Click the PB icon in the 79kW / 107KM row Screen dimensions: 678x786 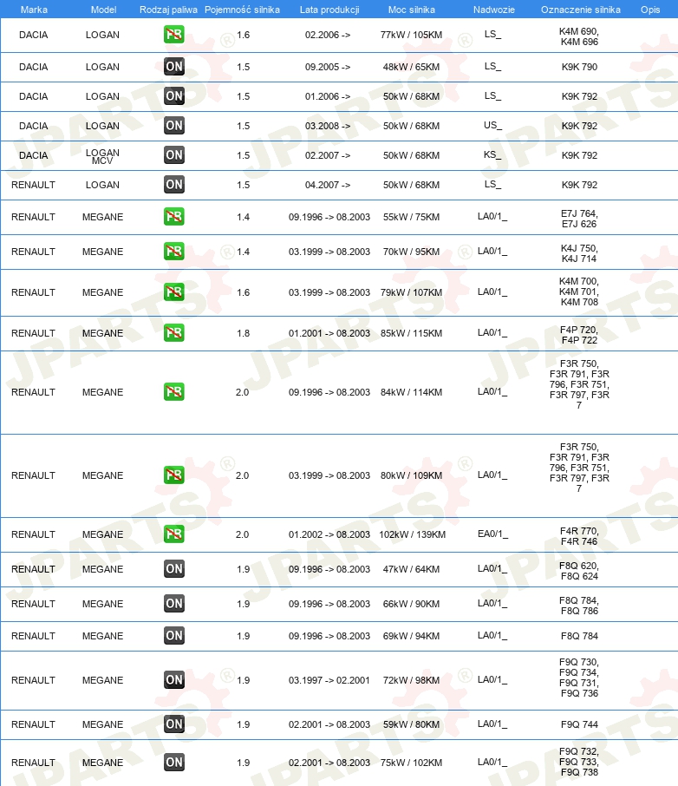(x=174, y=291)
